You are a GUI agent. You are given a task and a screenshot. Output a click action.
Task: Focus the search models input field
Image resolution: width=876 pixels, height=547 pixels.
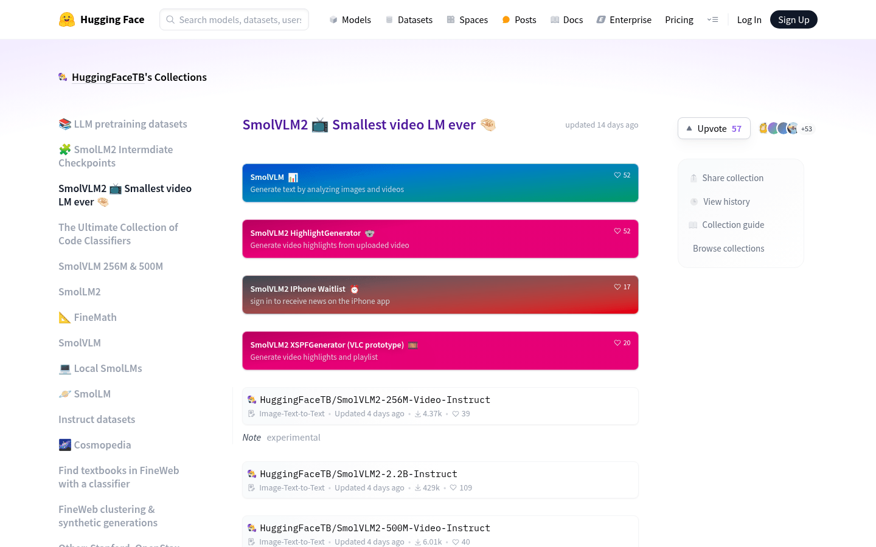(x=240, y=19)
